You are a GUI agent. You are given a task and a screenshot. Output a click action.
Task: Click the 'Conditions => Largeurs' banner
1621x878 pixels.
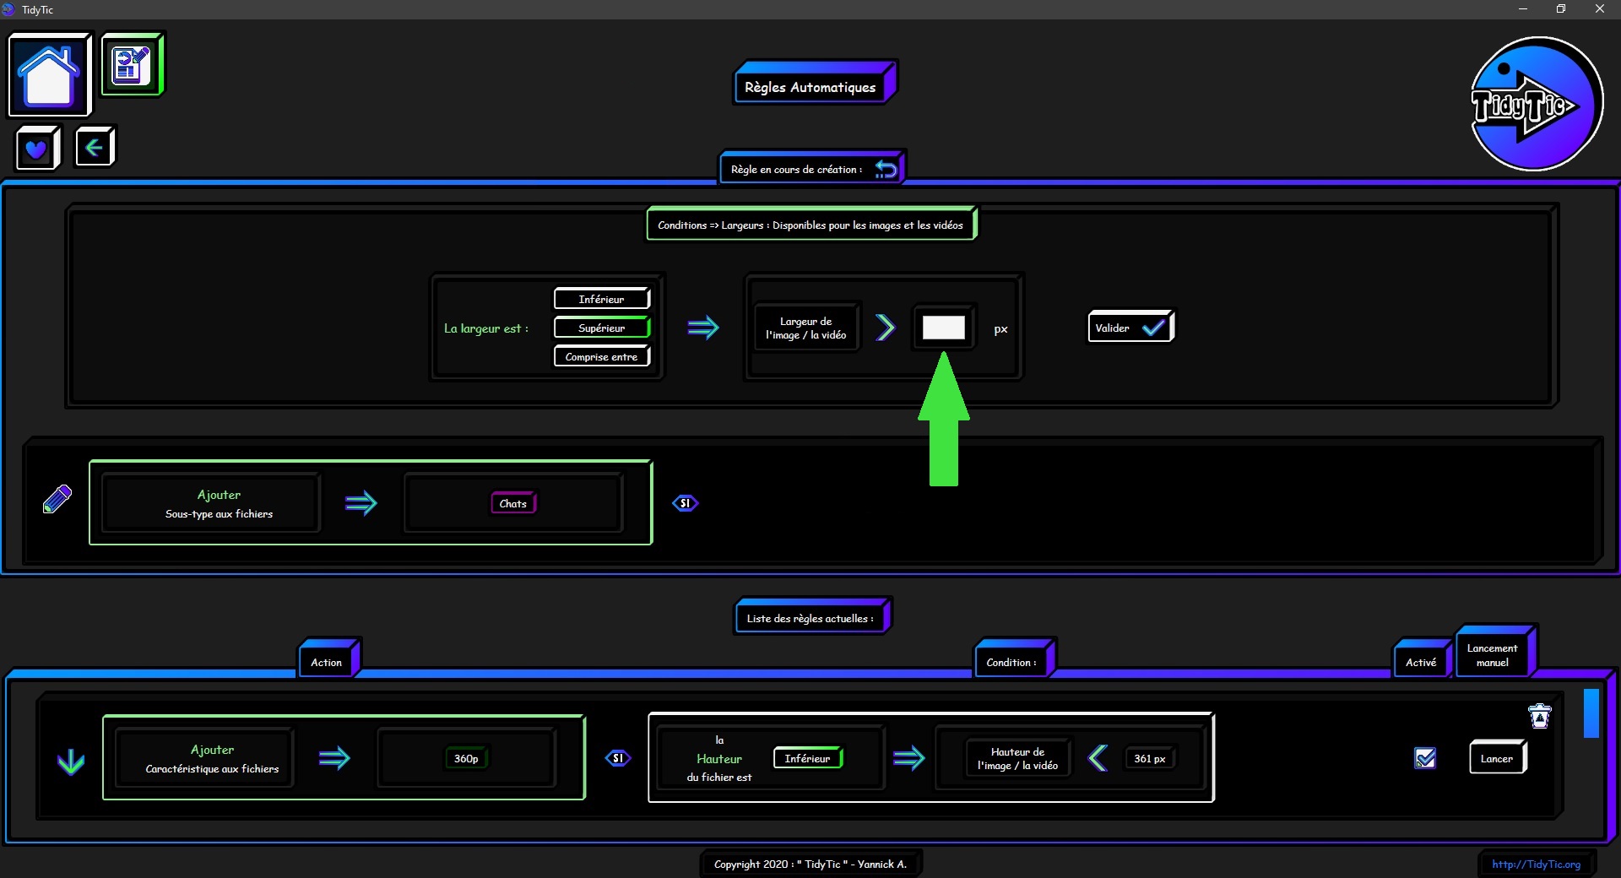point(811,224)
